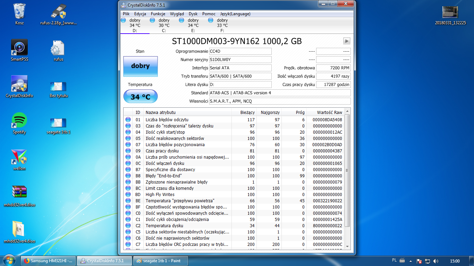Screen dimensions: 474x266
Task: Switch to the Firefox Samsung HM321HI taskbar window
Action: [x=48, y=261]
